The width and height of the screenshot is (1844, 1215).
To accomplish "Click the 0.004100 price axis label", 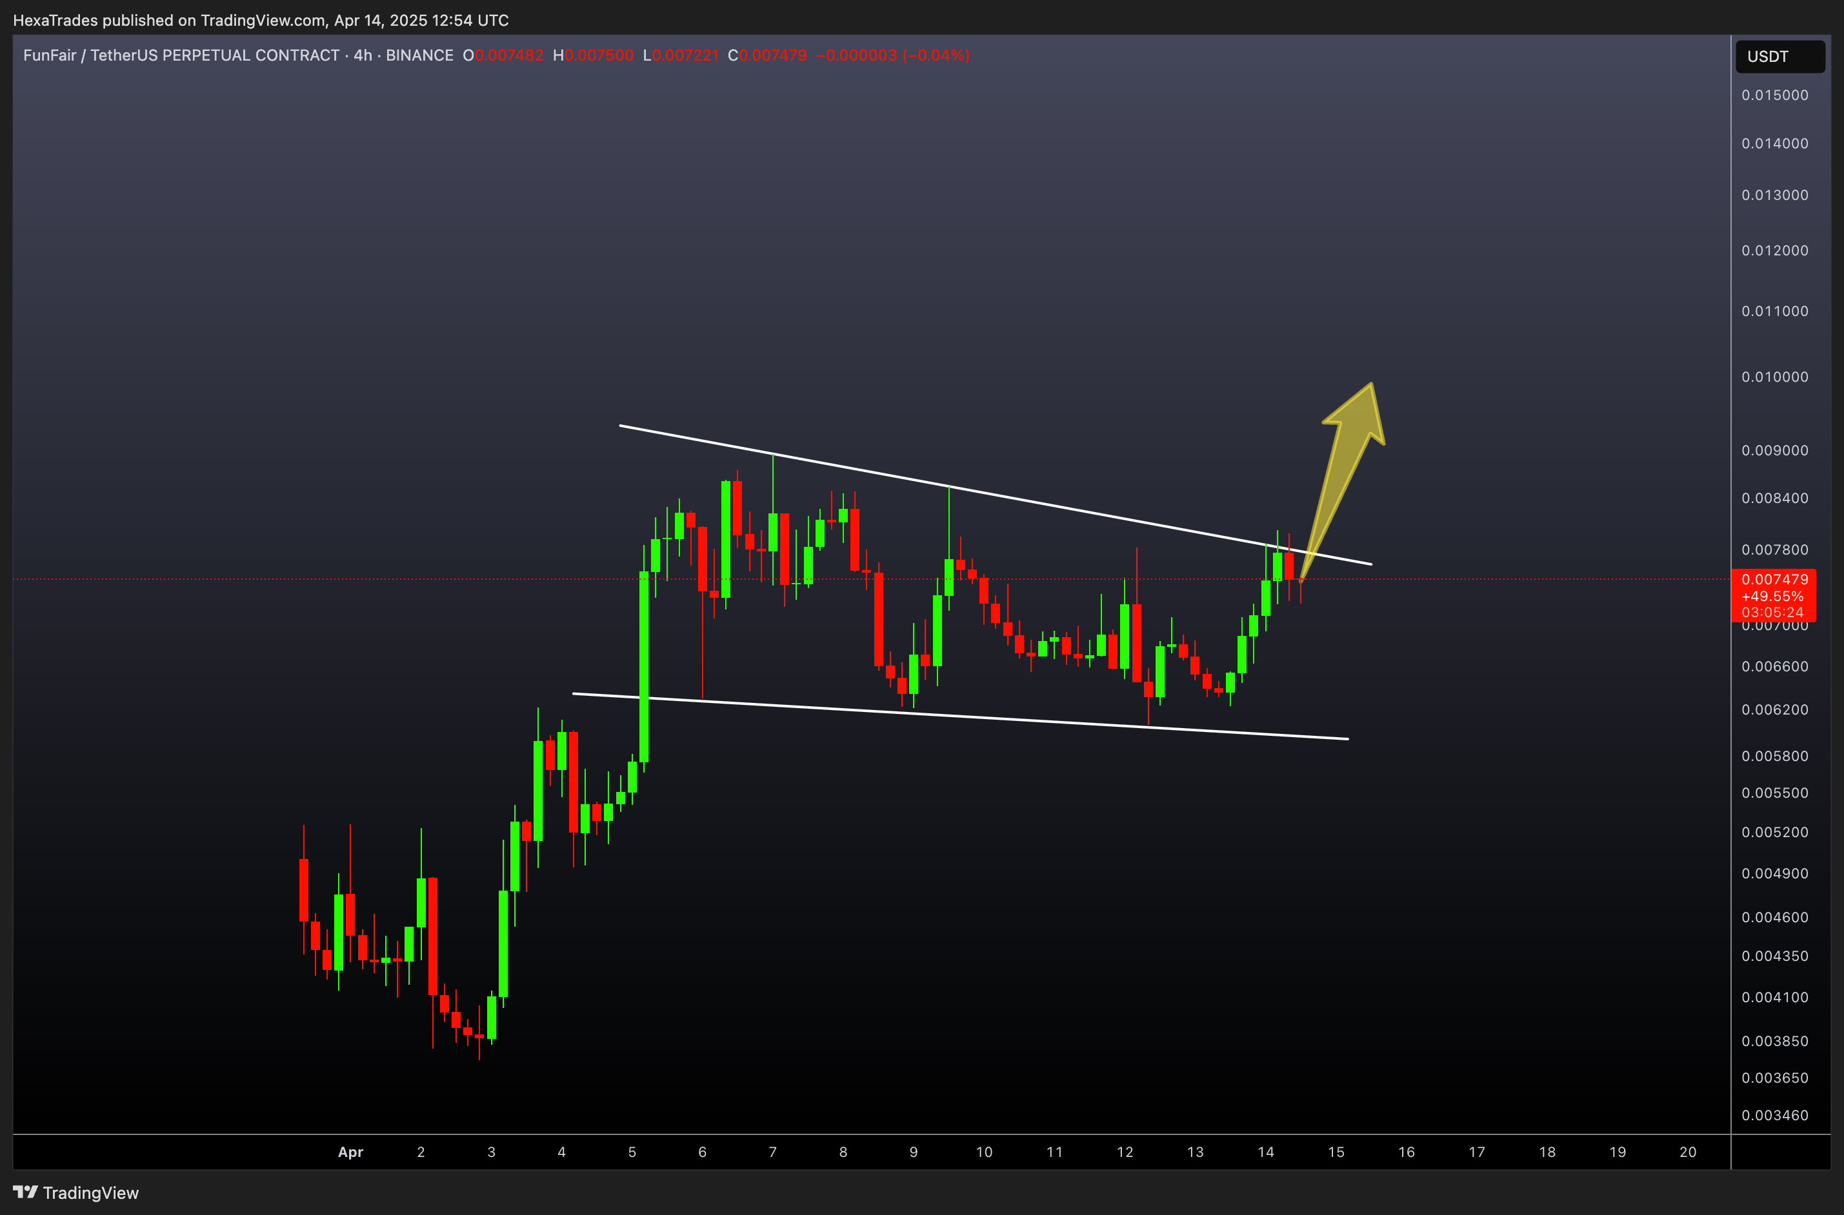I will pos(1774,997).
